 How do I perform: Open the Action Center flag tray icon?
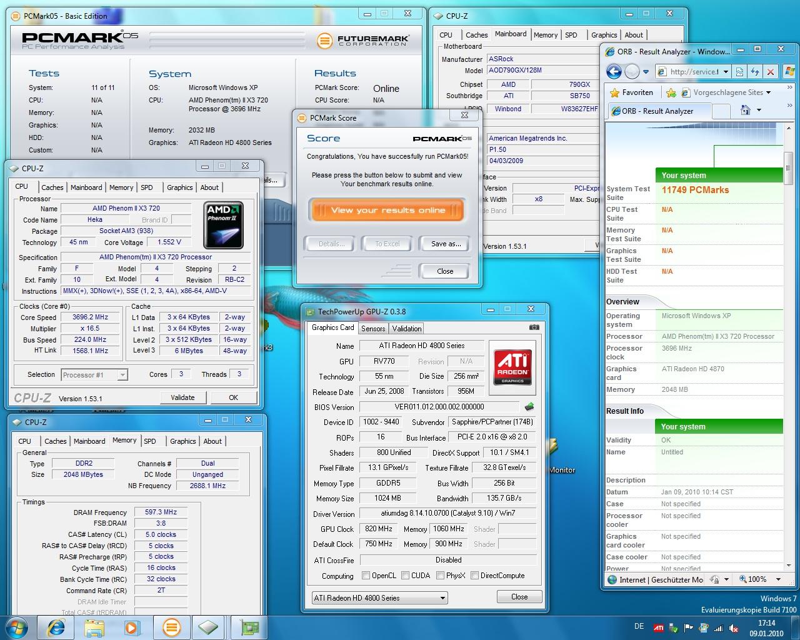(x=689, y=628)
